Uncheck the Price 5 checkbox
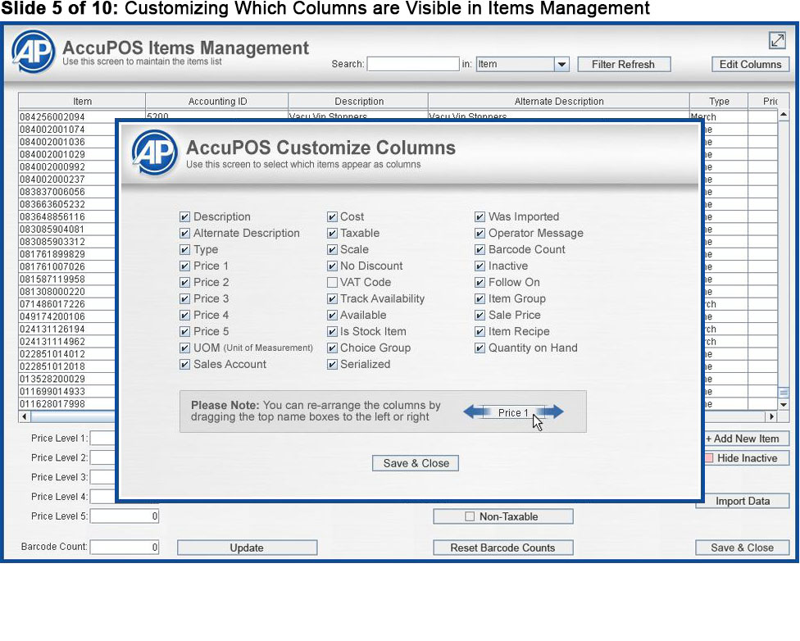This screenshot has height=641, width=800. point(184,331)
